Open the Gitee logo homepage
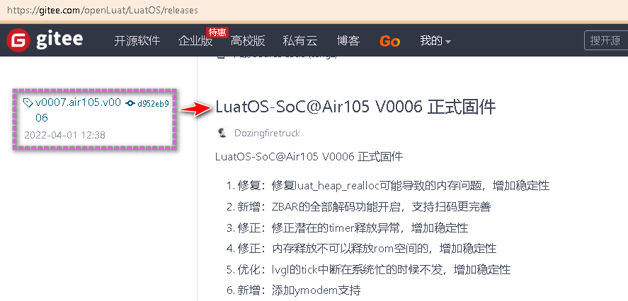The width and height of the screenshot is (628, 301). (45, 40)
